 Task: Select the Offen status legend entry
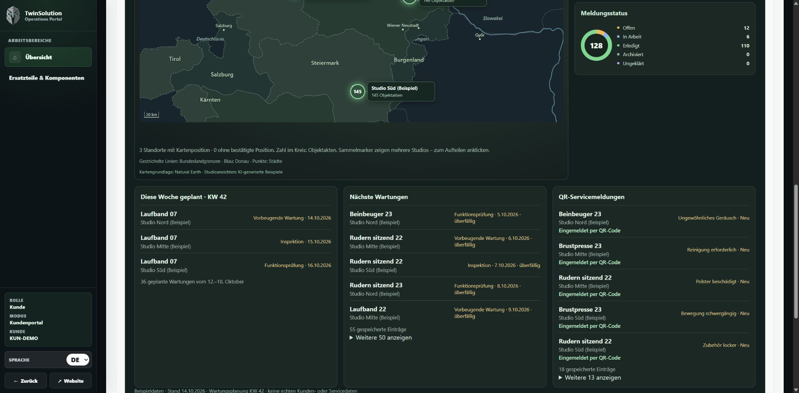[683, 28]
